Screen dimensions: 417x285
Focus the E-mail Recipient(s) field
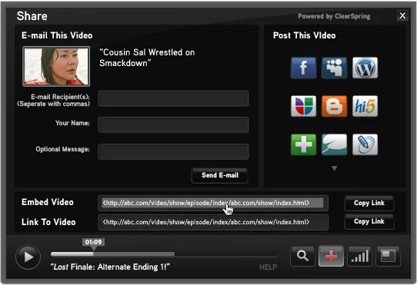point(173,98)
